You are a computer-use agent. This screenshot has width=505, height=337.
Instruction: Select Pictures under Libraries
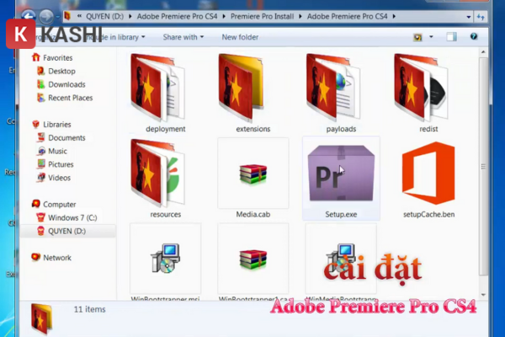[x=61, y=164]
